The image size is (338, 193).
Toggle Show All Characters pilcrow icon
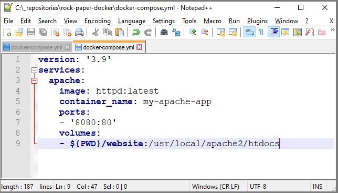(261, 33)
